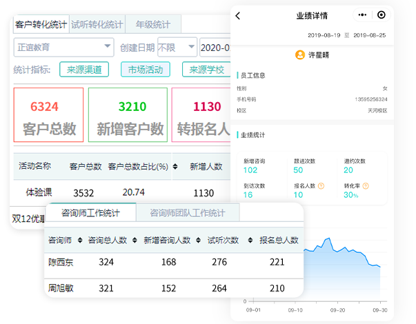
Task: Sort by 客户总数占比(%) column arrows
Action: point(175,166)
